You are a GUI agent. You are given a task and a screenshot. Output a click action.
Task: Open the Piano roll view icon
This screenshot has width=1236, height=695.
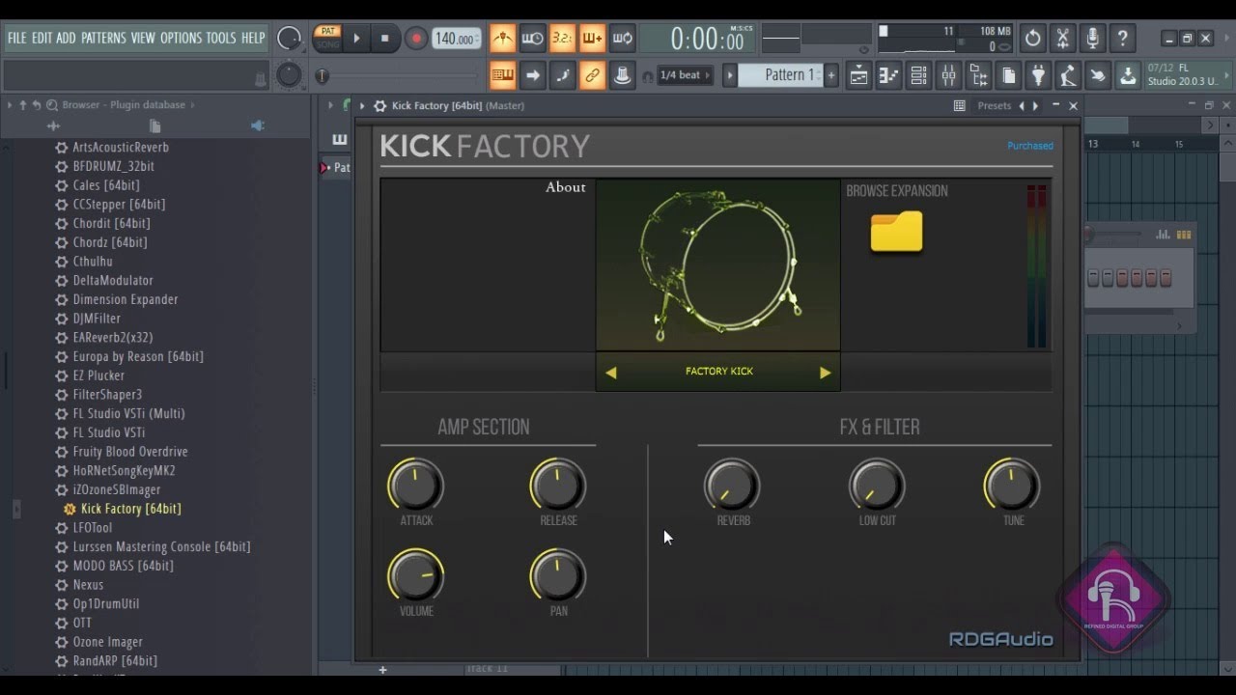[888, 74]
